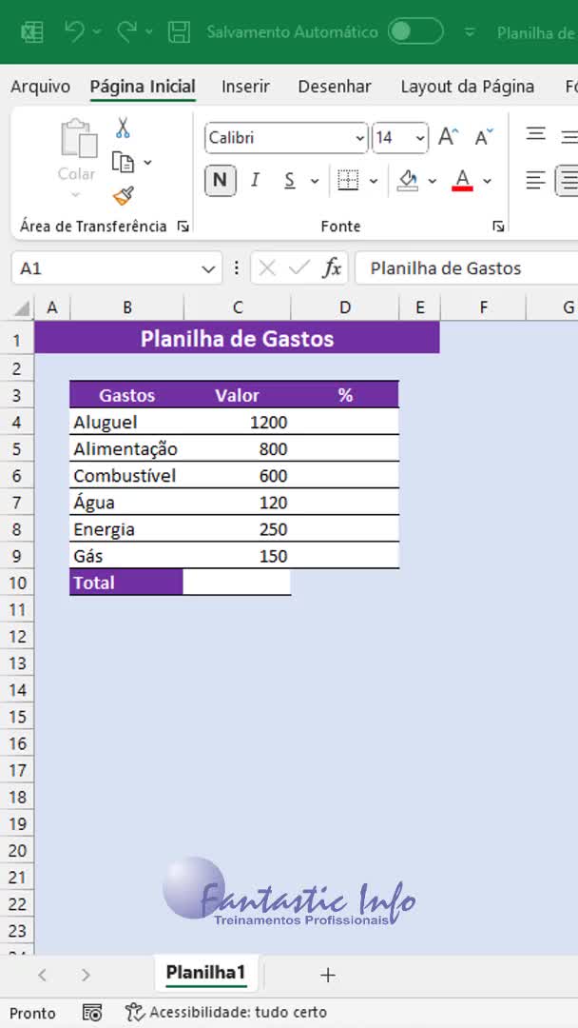Cancel the formula entry with the X
The height and width of the screenshot is (1028, 578).
267,268
